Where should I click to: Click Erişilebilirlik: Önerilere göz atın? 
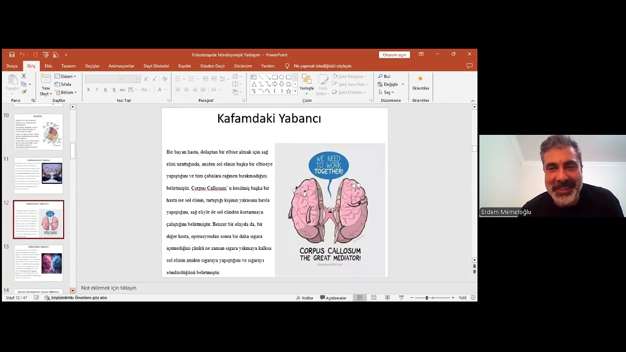[76, 298]
